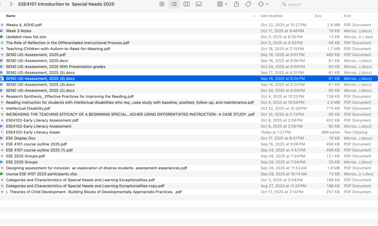Screen dimensions: 378x226
Task: Switch to list view
Action: [174, 4]
